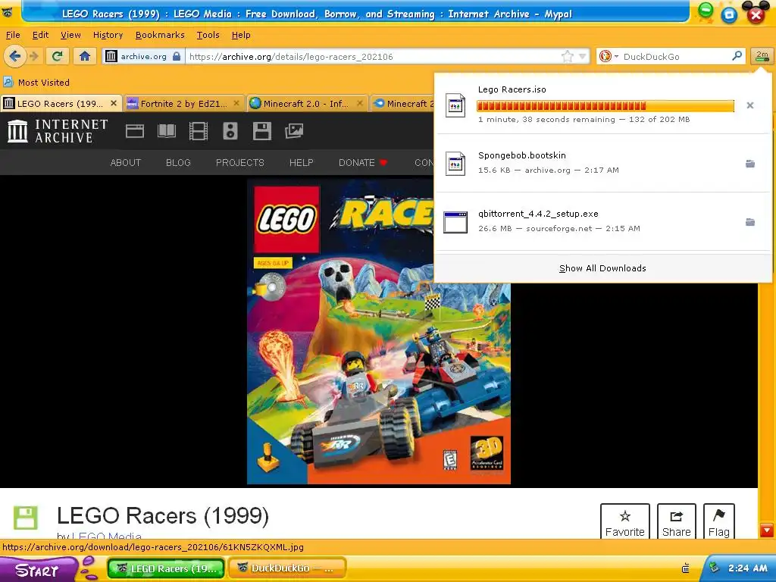776x582 pixels.
Task: Click the HELP navigation link
Action: coord(302,162)
